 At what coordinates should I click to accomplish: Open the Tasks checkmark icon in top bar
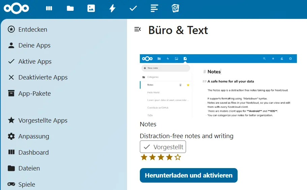[x=133, y=8]
